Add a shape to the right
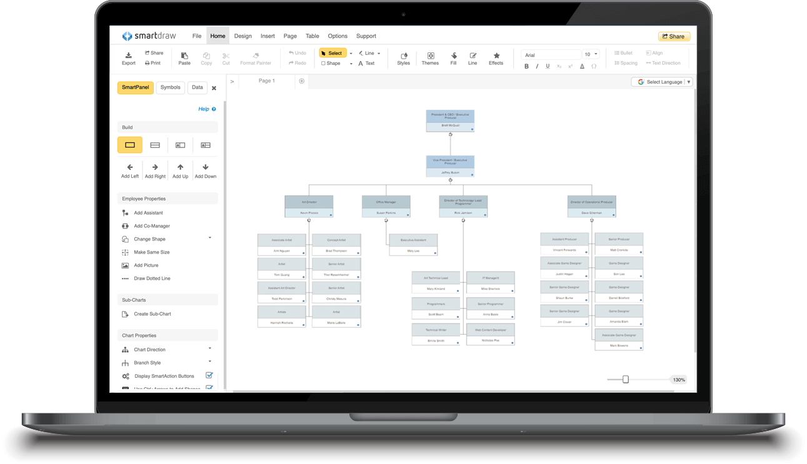This screenshot has width=807, height=464. 155,171
